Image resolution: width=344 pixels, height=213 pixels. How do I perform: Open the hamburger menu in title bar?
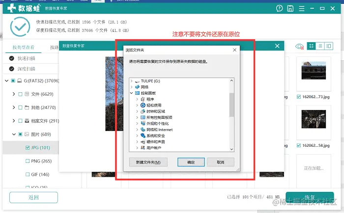pyautogui.click(x=302, y=8)
